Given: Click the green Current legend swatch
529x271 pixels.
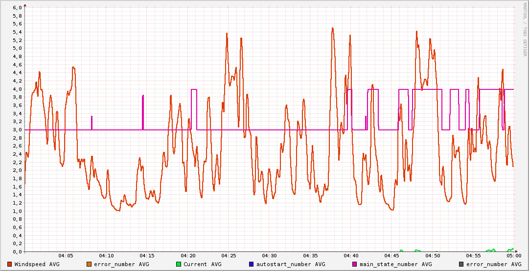Looking at the screenshot, I should (179, 264).
